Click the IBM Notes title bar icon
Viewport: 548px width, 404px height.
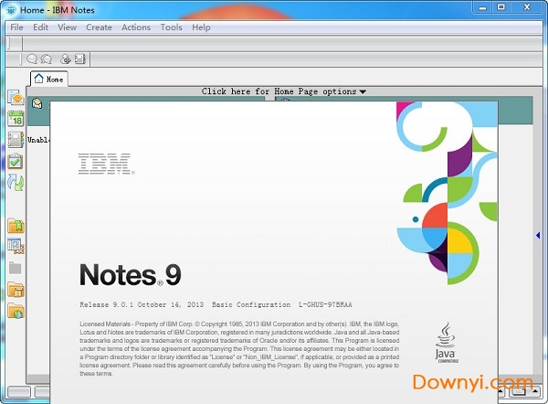pyautogui.click(x=11, y=10)
